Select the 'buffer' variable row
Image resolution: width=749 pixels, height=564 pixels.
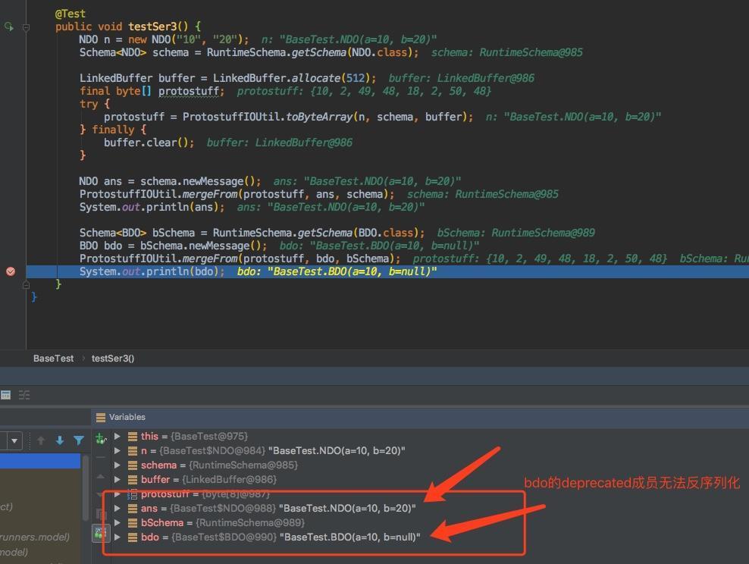click(155, 479)
